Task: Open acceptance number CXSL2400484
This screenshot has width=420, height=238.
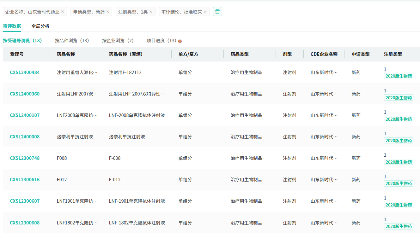Action: [25, 73]
